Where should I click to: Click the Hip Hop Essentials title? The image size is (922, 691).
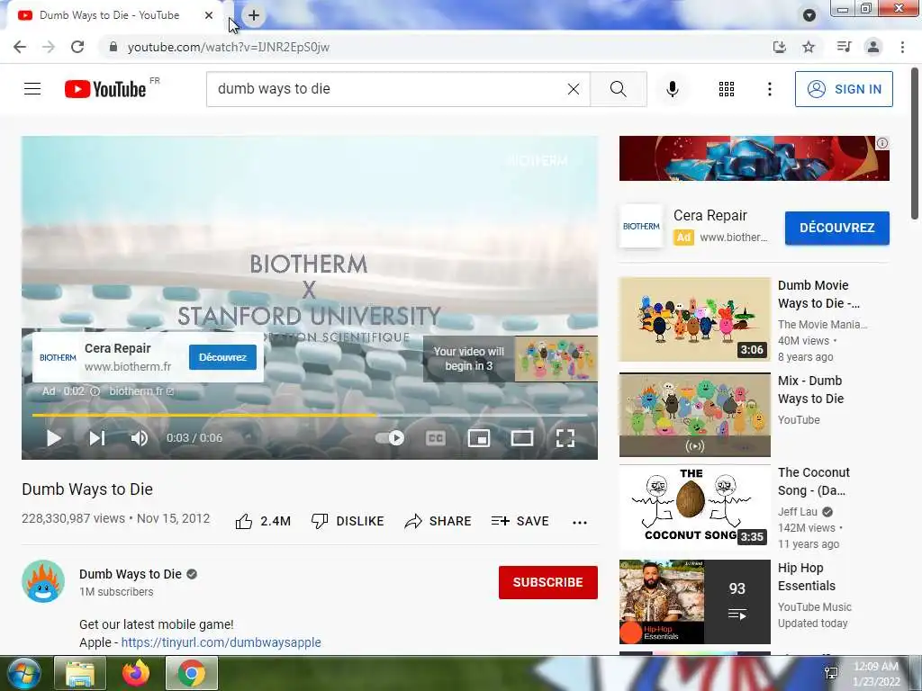pos(807,577)
